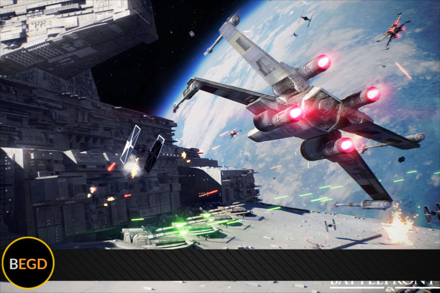This screenshot has height=293, width=440.
Task: Select the large X-wing fighter's central fuselage
Action: 309,114
